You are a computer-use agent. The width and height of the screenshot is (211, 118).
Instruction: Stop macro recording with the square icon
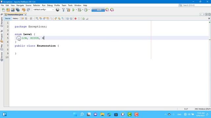79,19
